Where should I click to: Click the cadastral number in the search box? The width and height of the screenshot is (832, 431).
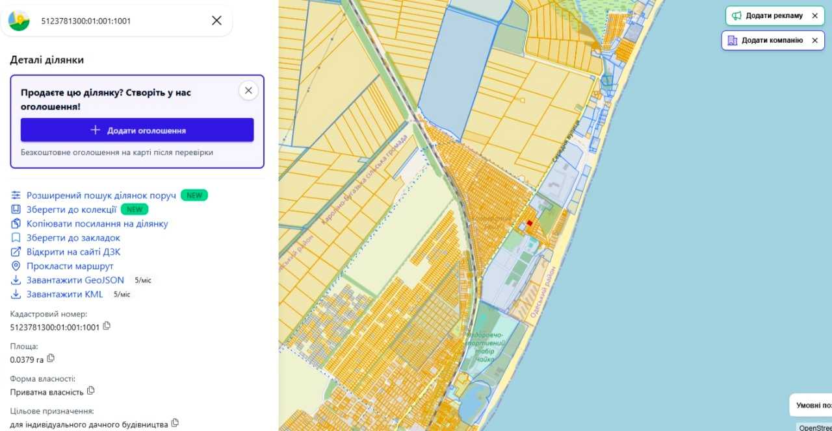tap(86, 21)
